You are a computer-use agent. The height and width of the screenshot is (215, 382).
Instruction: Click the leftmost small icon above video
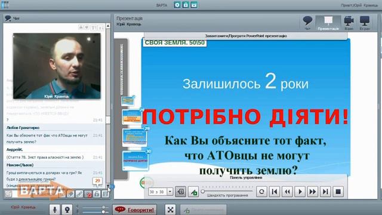point(81,27)
